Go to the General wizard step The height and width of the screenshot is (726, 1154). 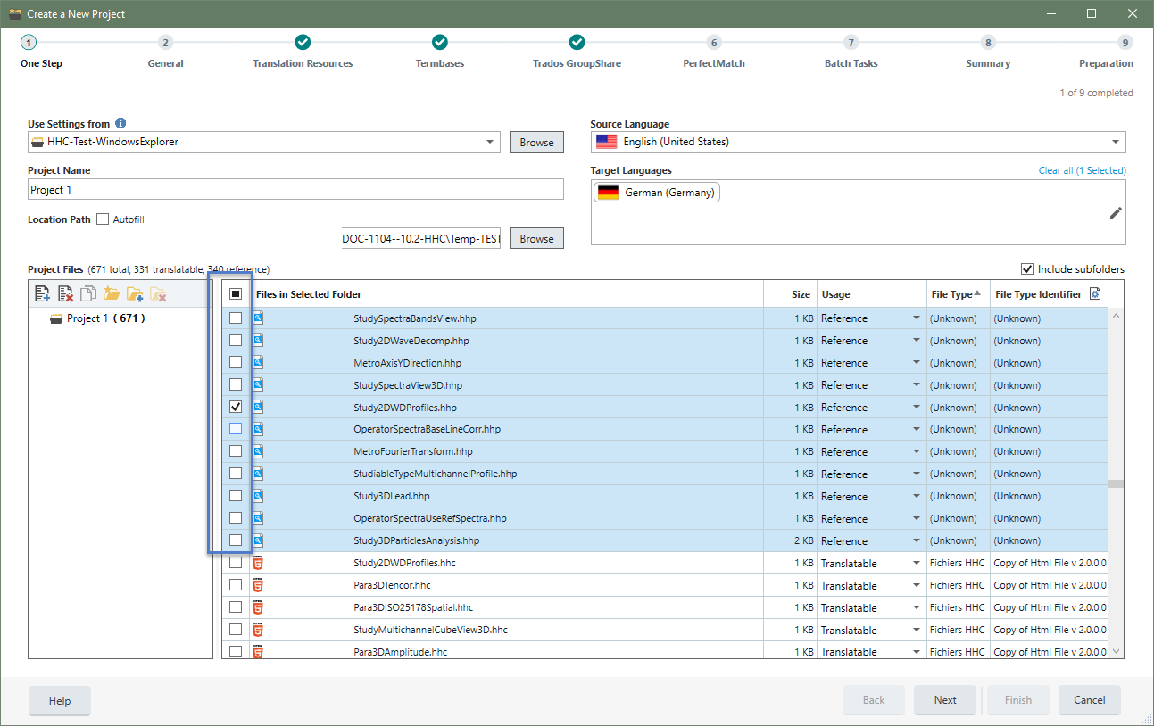[x=165, y=53]
